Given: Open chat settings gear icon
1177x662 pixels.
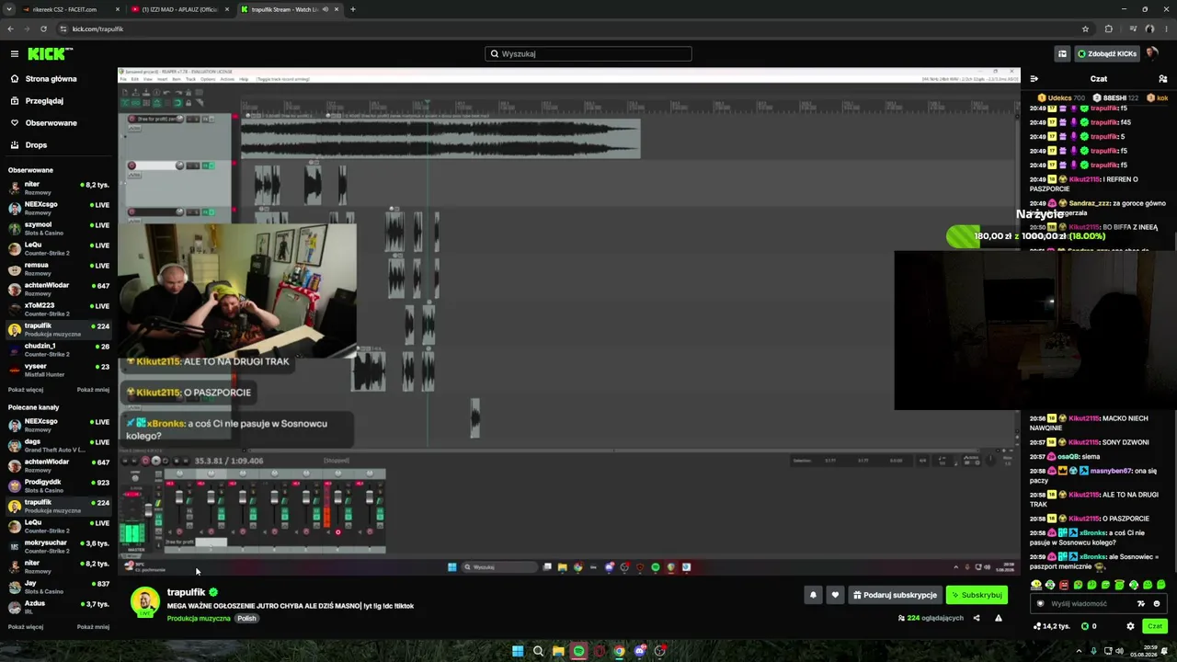Looking at the screenshot, I should tap(1130, 626).
